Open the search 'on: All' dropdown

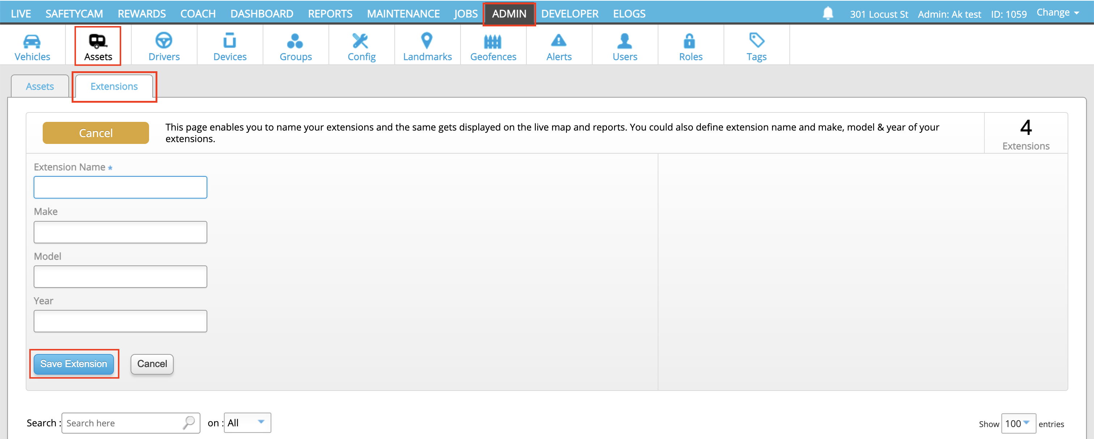pos(247,422)
